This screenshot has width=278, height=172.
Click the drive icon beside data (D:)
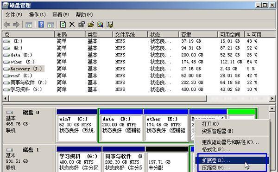coord(6,55)
